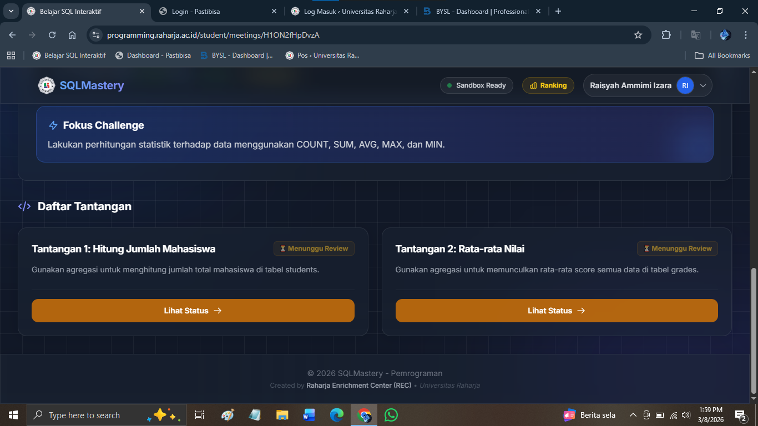This screenshot has height=426, width=758.
Task: Open Lihat Status for Tantangan 1
Action: point(193,311)
